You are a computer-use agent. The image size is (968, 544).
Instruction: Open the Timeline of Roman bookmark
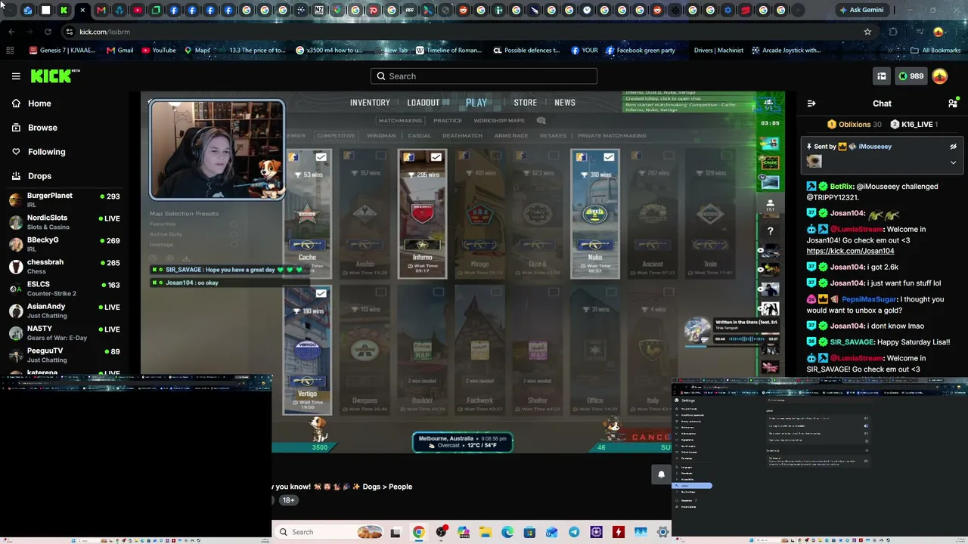[x=448, y=51]
